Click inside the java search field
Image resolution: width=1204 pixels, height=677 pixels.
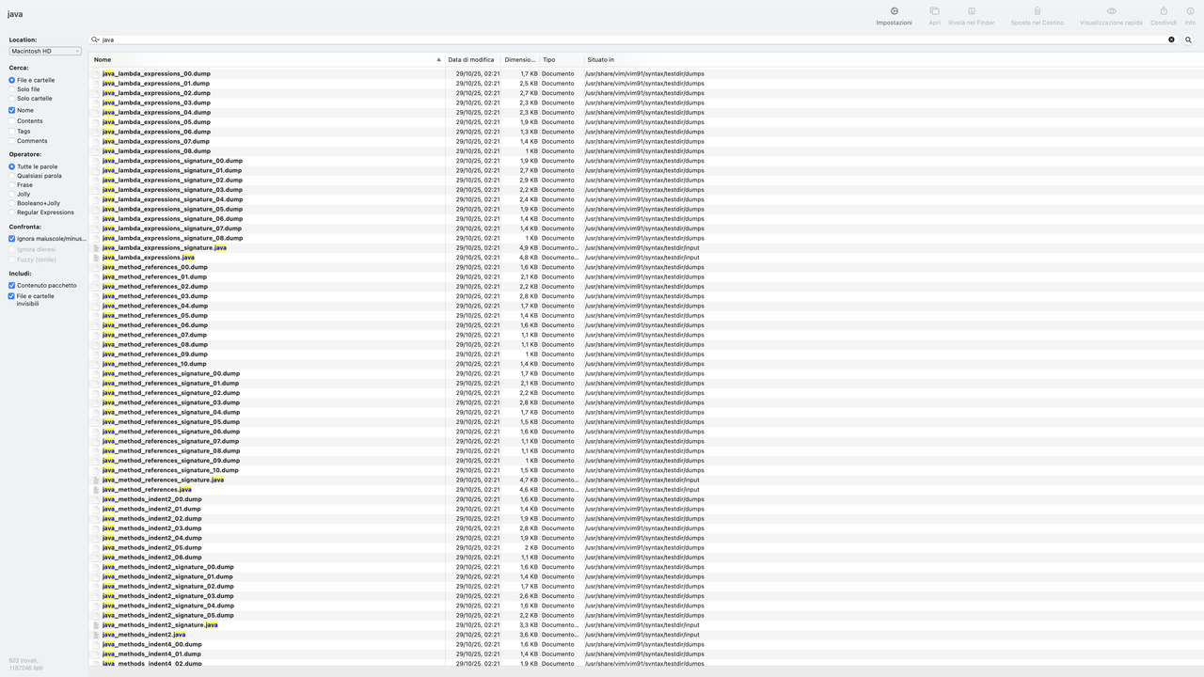click(376, 39)
